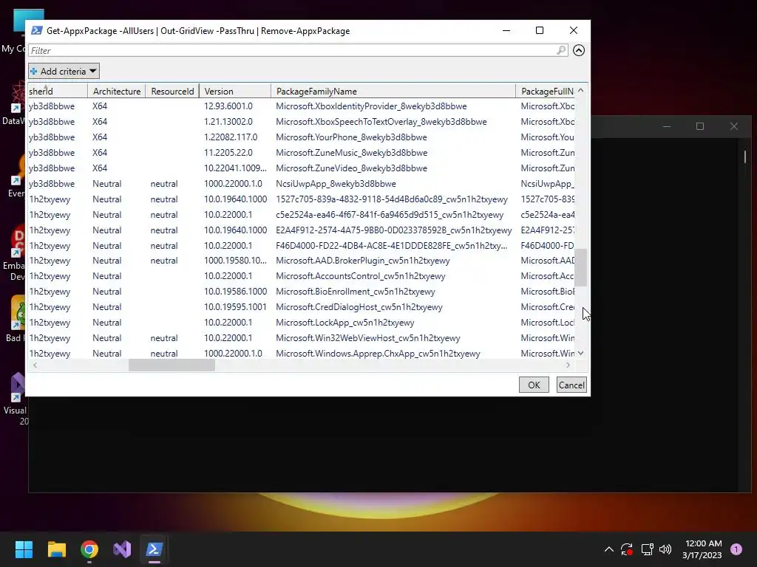This screenshot has width=757, height=567.
Task: Open notification badge in taskbar
Action: (736, 549)
